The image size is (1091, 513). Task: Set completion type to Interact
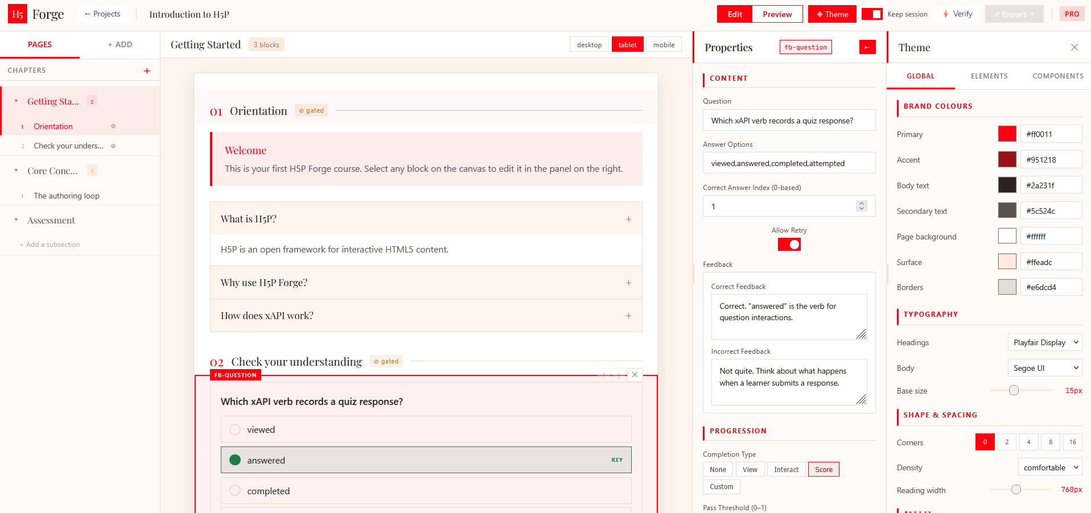pyautogui.click(x=786, y=470)
